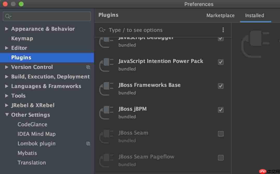The height and width of the screenshot is (174, 280).
Task: Click the settings search input field
Action: click(x=47, y=16)
